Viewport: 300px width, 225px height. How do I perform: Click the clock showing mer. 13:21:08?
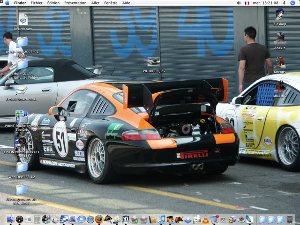(266, 3)
